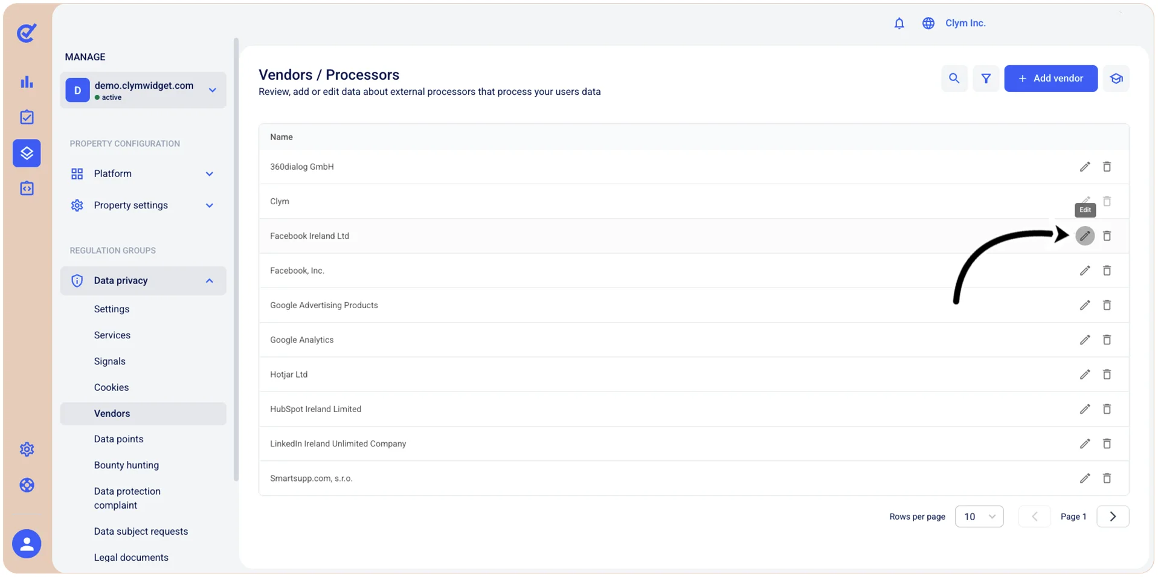
Task: Open the code embed sidebar icon
Action: [x=27, y=189]
